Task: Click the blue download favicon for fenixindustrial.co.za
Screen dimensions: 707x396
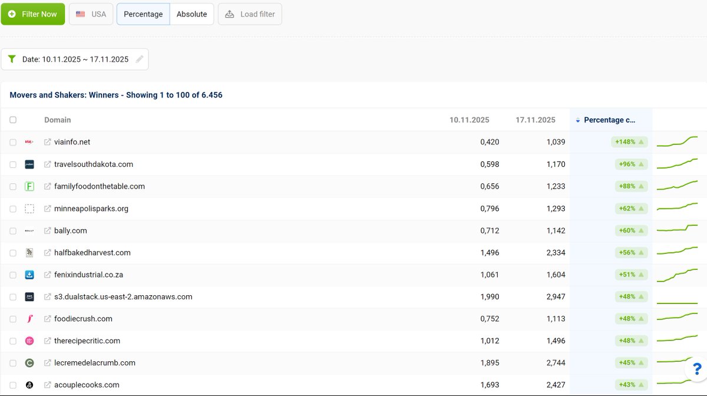Action: click(x=29, y=275)
